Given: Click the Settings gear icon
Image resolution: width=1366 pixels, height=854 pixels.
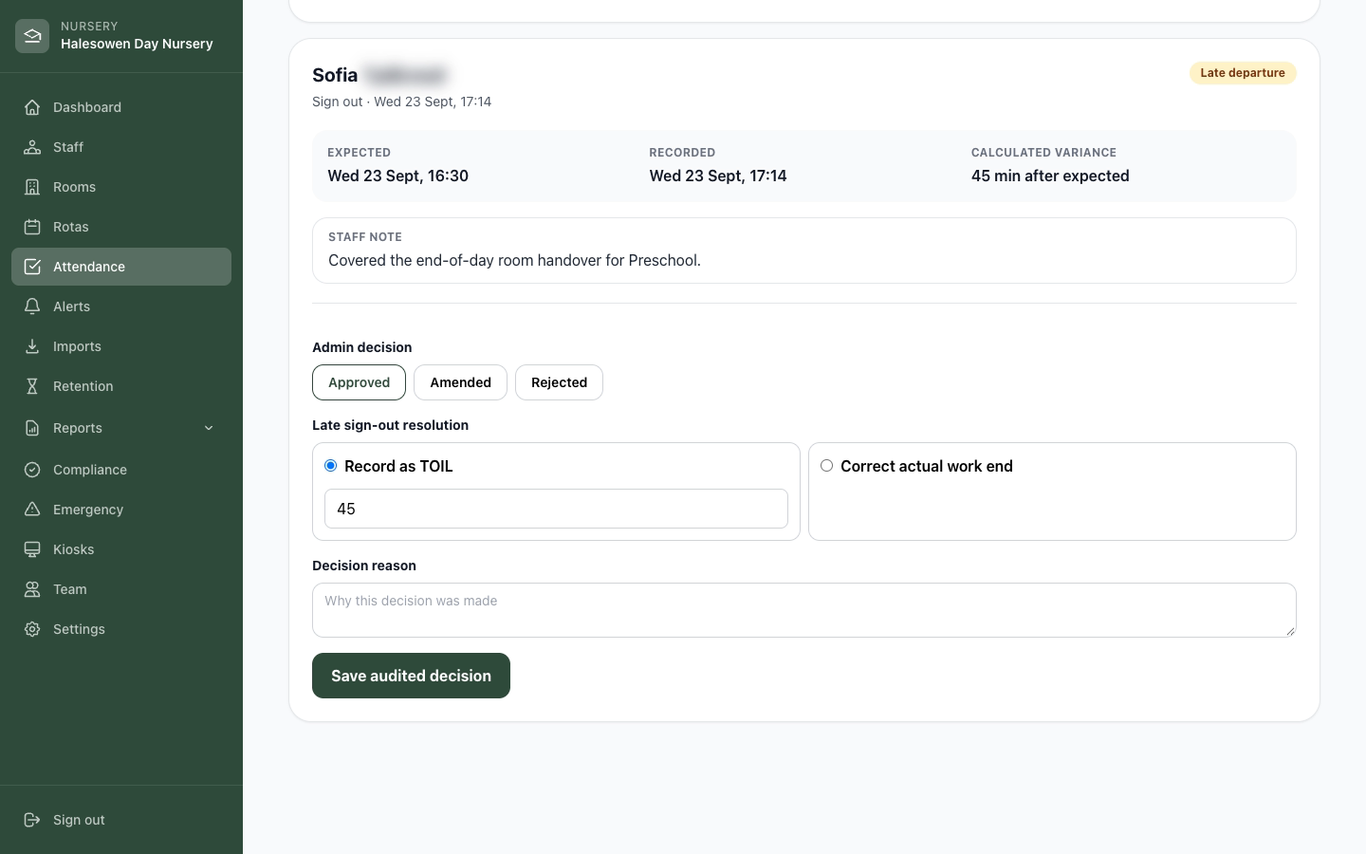Looking at the screenshot, I should coord(32,629).
